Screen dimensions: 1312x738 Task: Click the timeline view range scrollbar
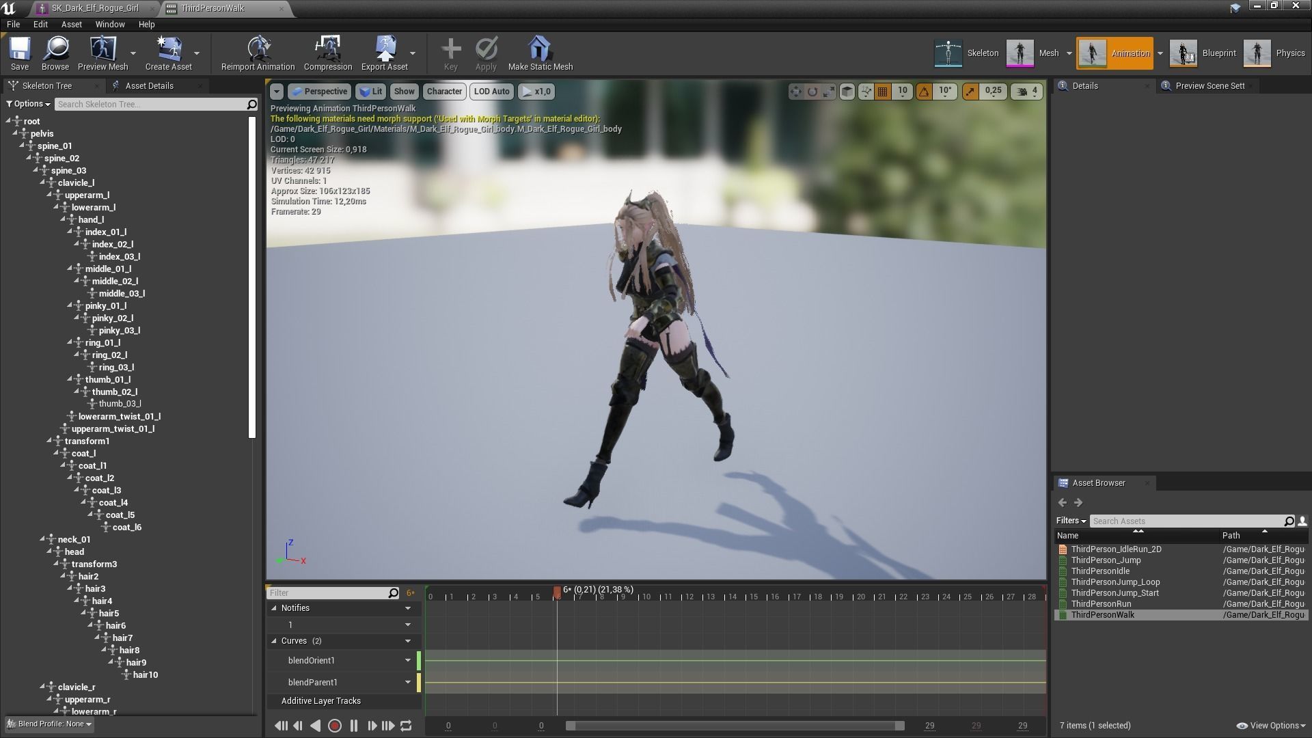click(735, 726)
